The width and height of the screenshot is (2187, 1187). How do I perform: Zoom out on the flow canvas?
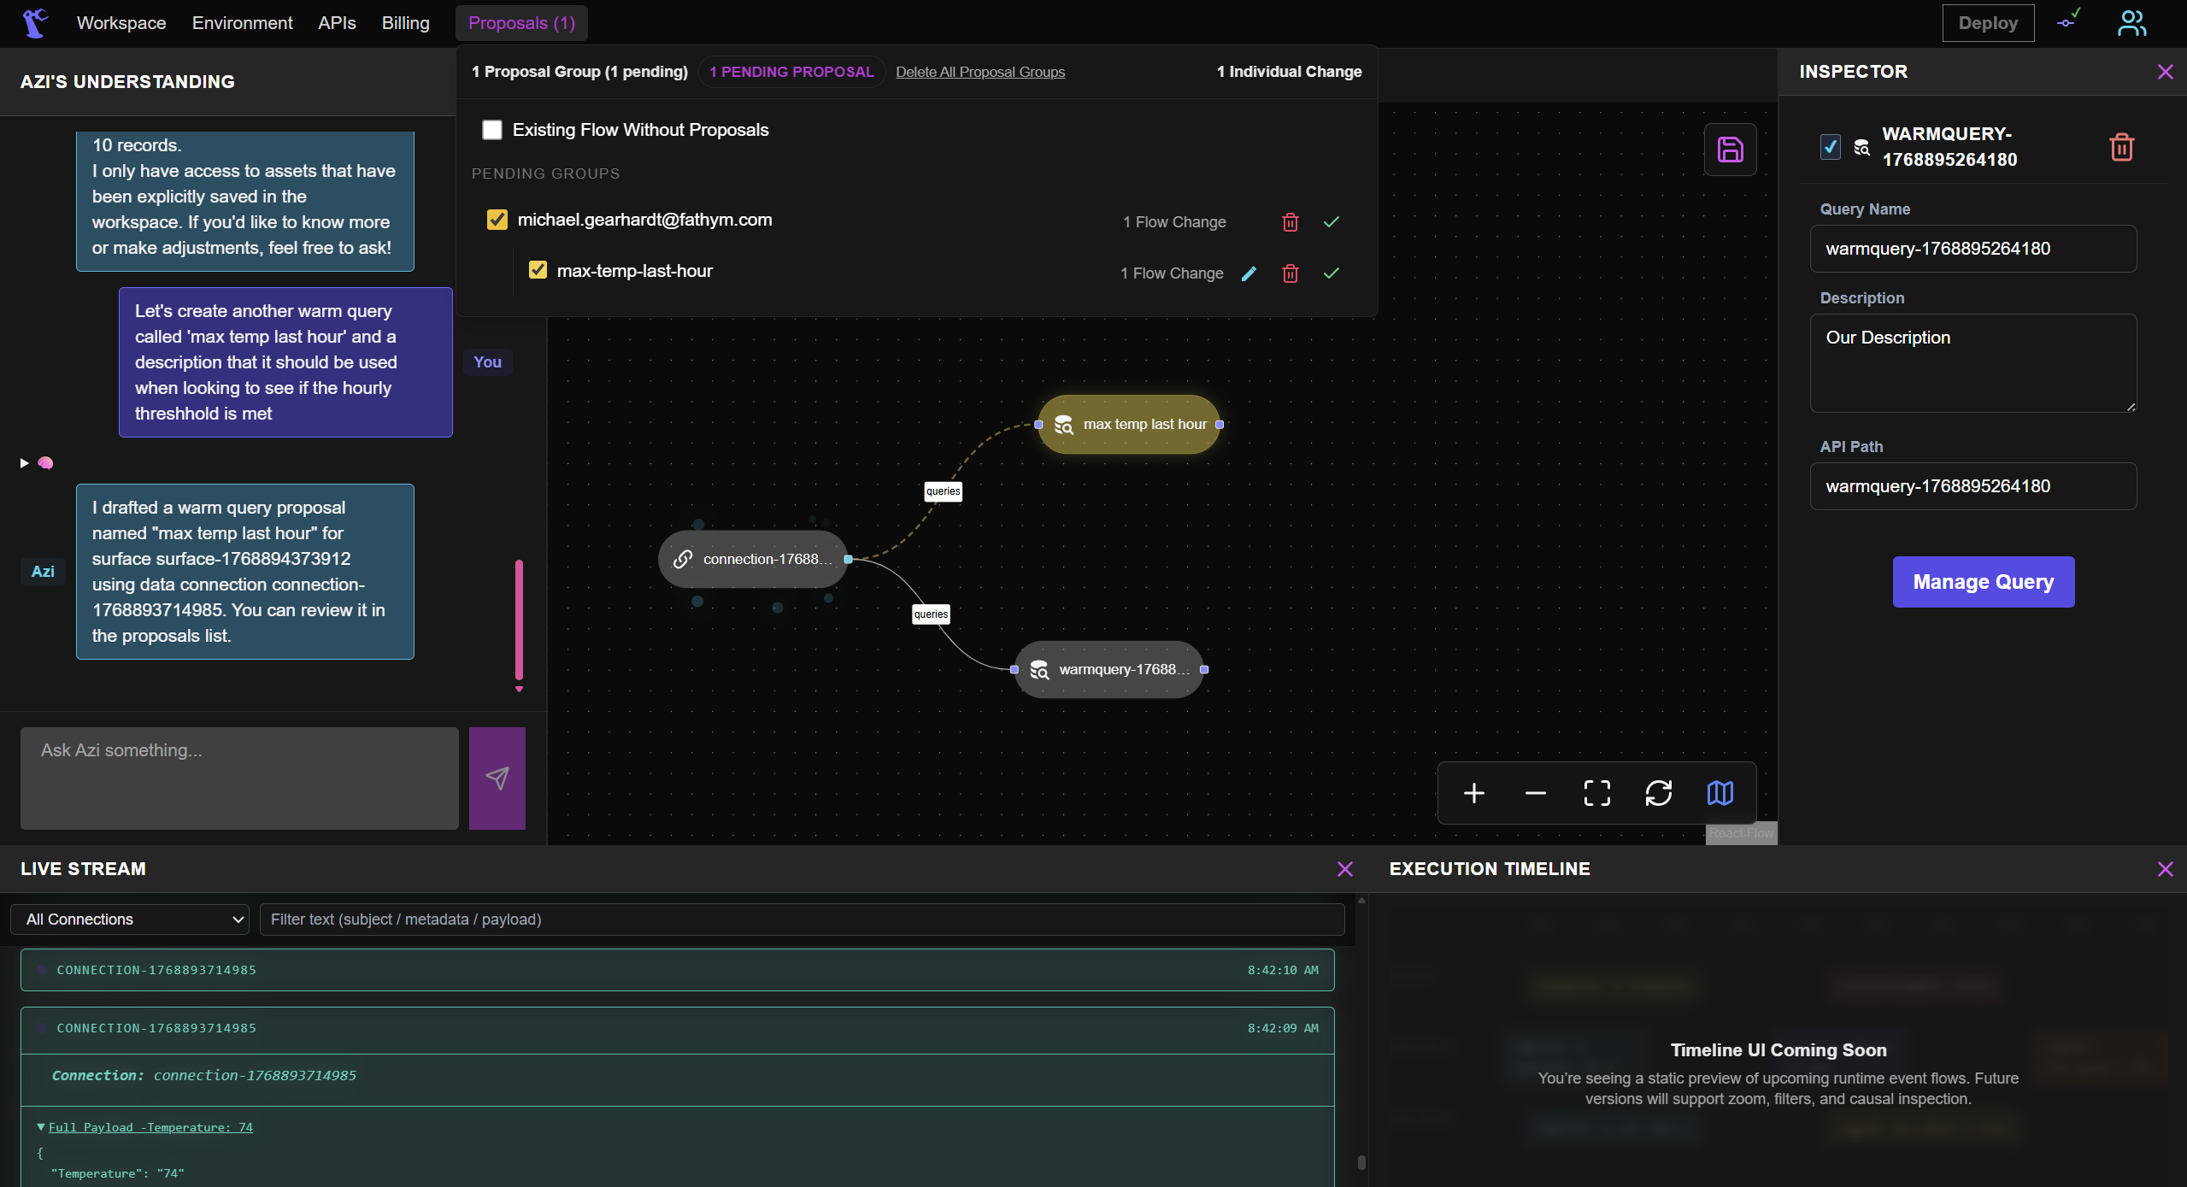click(1536, 793)
